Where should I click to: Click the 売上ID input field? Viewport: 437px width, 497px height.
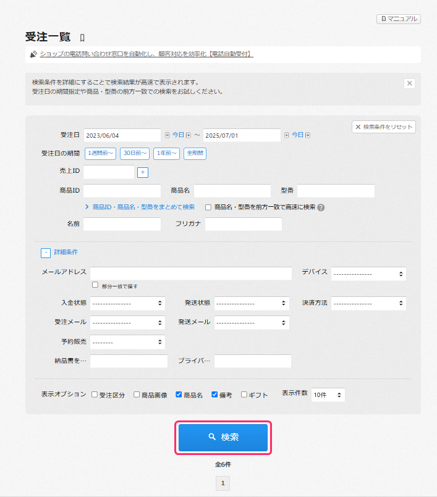pyautogui.click(x=109, y=172)
